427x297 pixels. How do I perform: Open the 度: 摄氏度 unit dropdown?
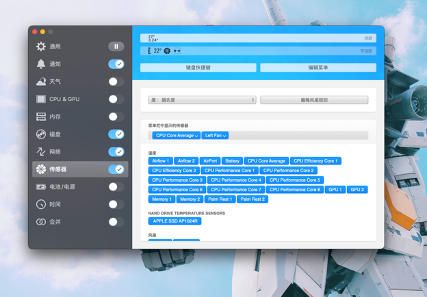[x=202, y=100]
